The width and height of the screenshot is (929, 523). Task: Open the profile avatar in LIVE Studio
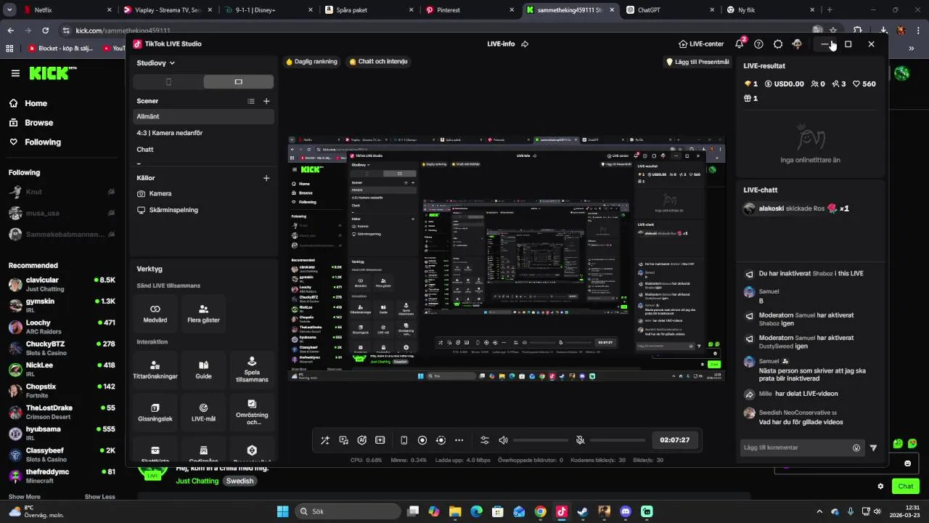click(797, 44)
